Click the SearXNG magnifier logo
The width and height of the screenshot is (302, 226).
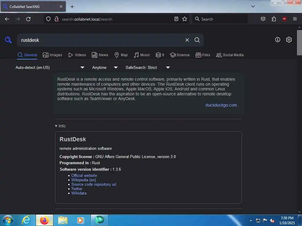[x=8, y=40]
